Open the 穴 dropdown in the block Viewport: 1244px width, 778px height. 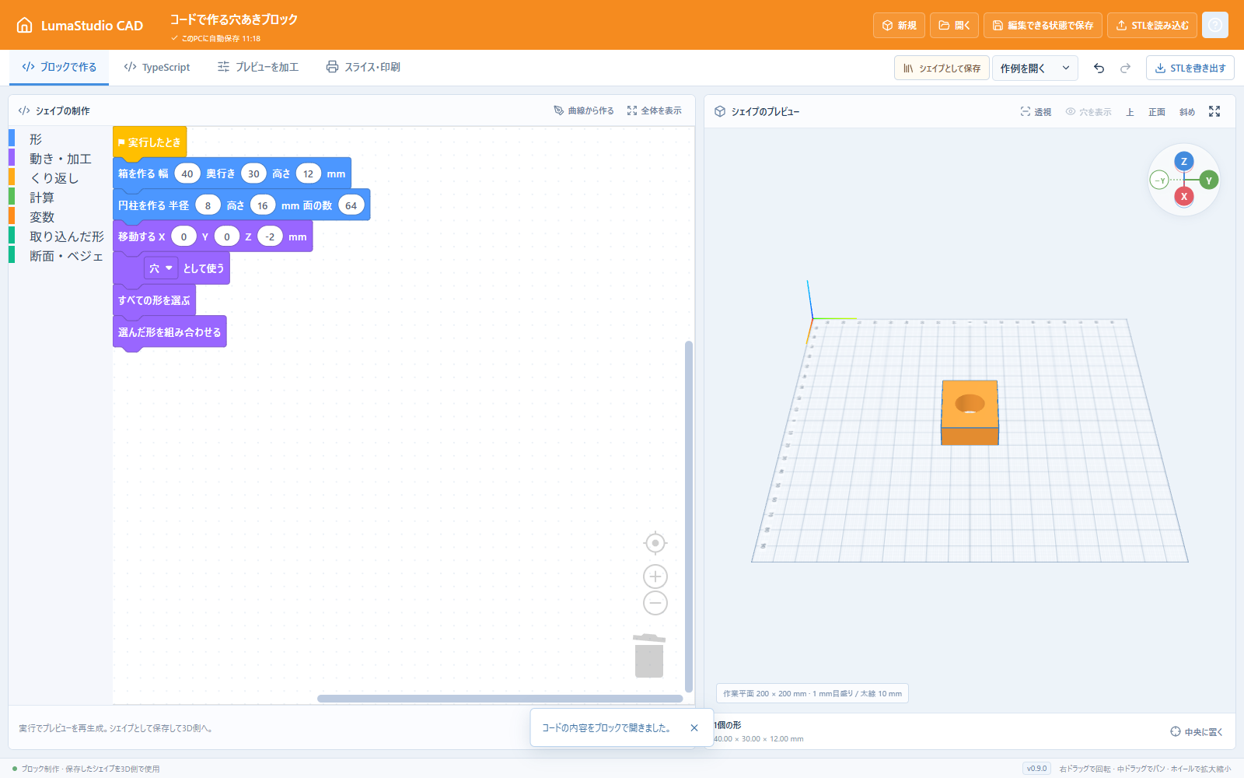tap(161, 268)
